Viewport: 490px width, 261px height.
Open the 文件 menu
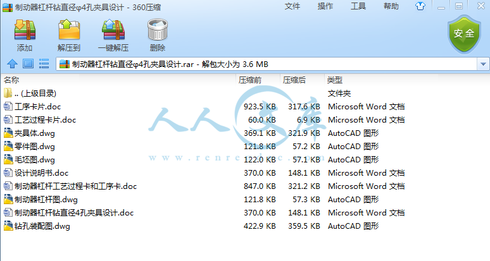[x=292, y=6]
